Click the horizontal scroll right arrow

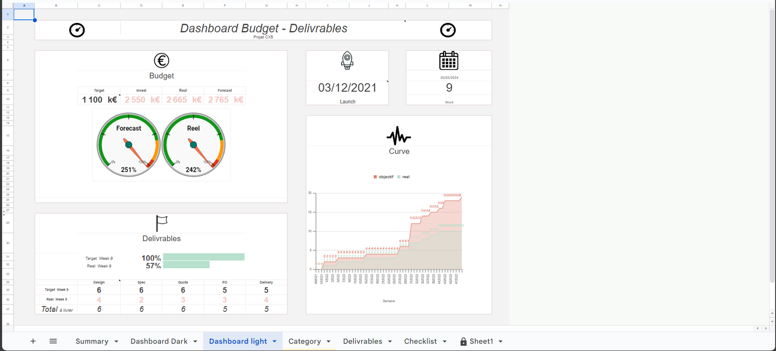(765, 328)
